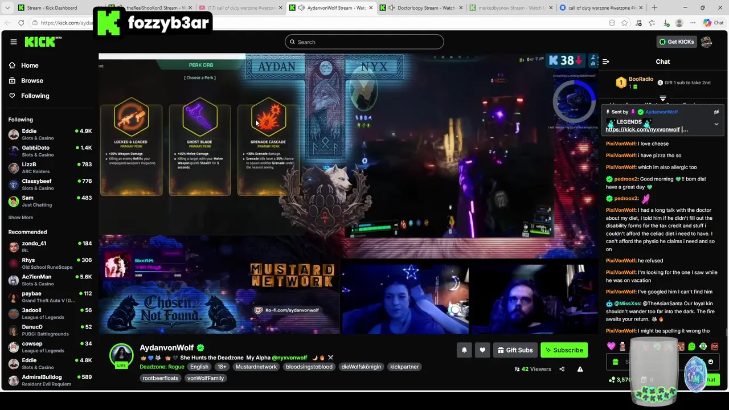Image resolution: width=729 pixels, height=410 pixels.
Task: Go to Home in the sidebar
Action: [30, 65]
